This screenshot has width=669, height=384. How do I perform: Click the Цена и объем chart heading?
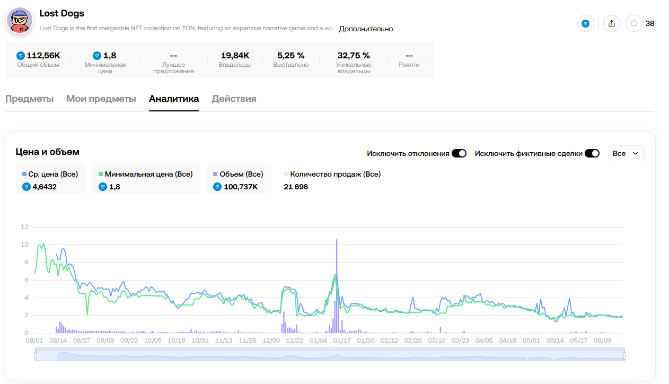click(48, 152)
